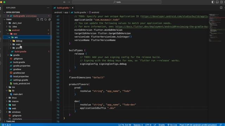Go back with navigation arrow
The width and height of the screenshot is (225, 126).
65,2
